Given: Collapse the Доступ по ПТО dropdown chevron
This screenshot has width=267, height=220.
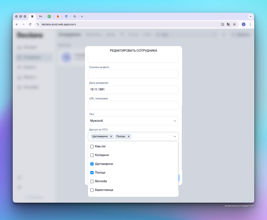Looking at the screenshot, I should (175, 136).
